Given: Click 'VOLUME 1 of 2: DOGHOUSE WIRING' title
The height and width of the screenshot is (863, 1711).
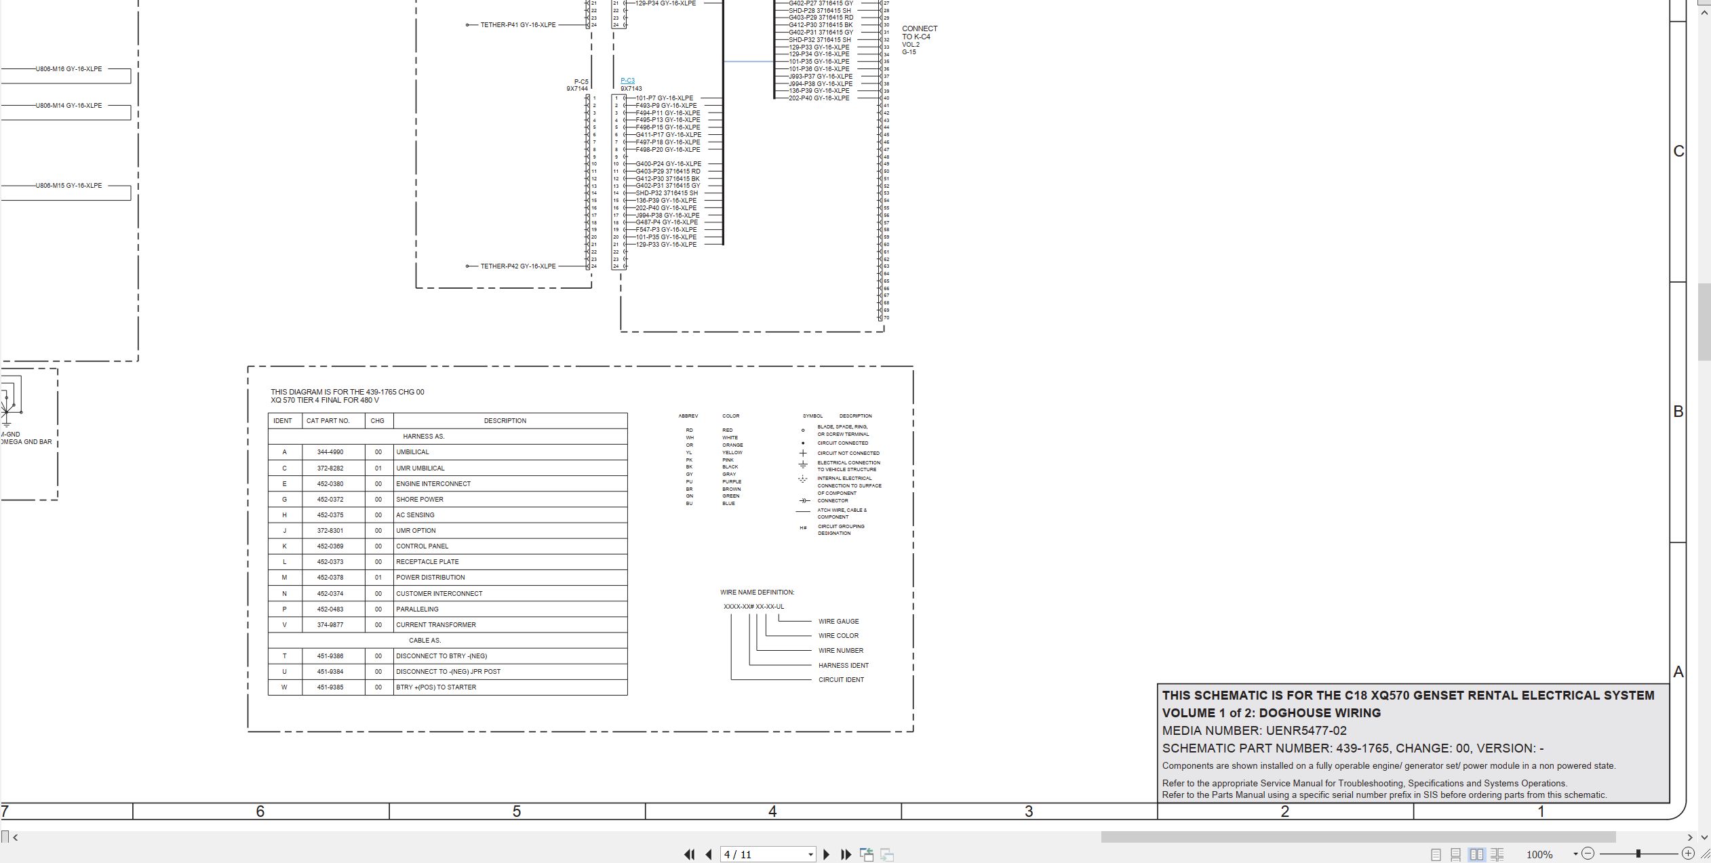Looking at the screenshot, I should (x=1271, y=713).
